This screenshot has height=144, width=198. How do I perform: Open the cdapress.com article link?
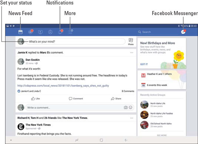point(63,86)
